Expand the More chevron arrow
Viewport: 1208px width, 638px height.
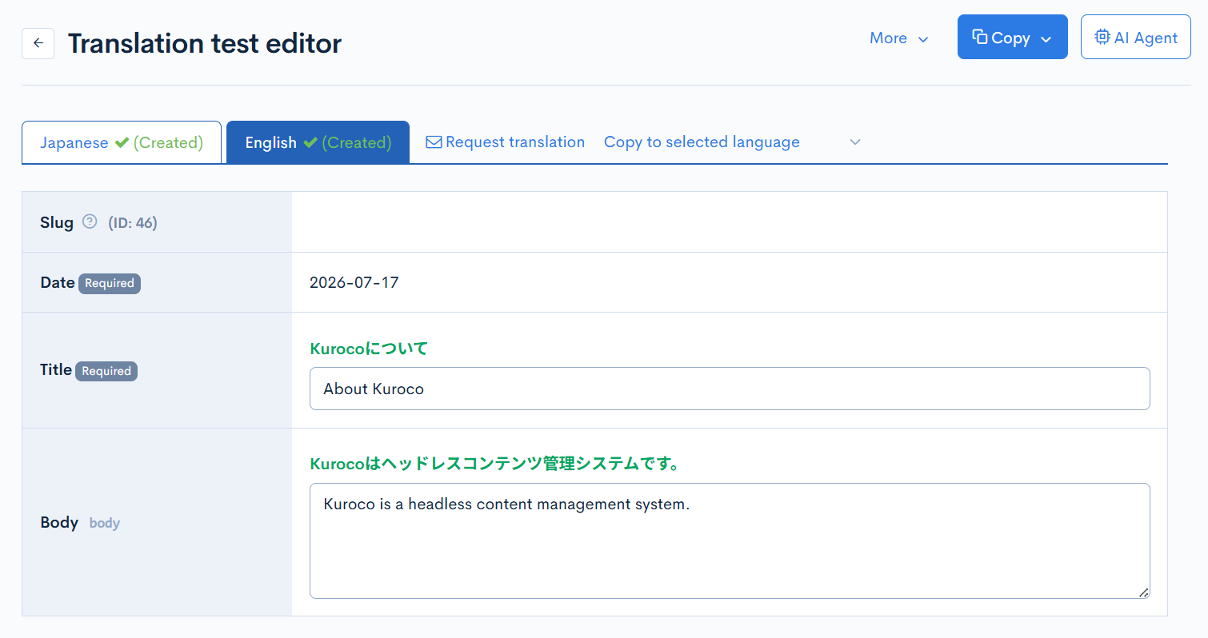click(x=923, y=39)
